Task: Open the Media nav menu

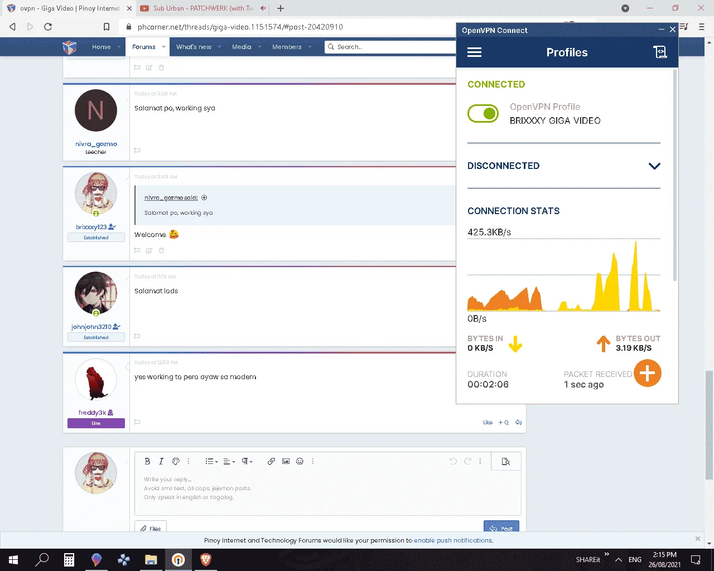Action: [x=242, y=47]
